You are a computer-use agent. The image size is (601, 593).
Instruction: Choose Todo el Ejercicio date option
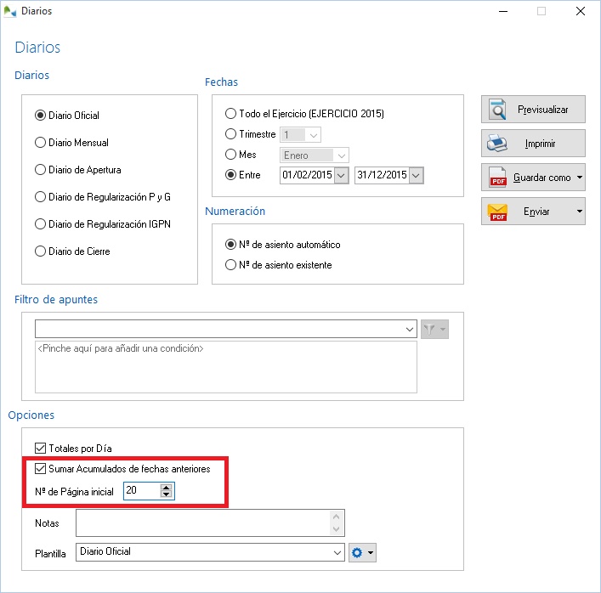pyautogui.click(x=230, y=114)
